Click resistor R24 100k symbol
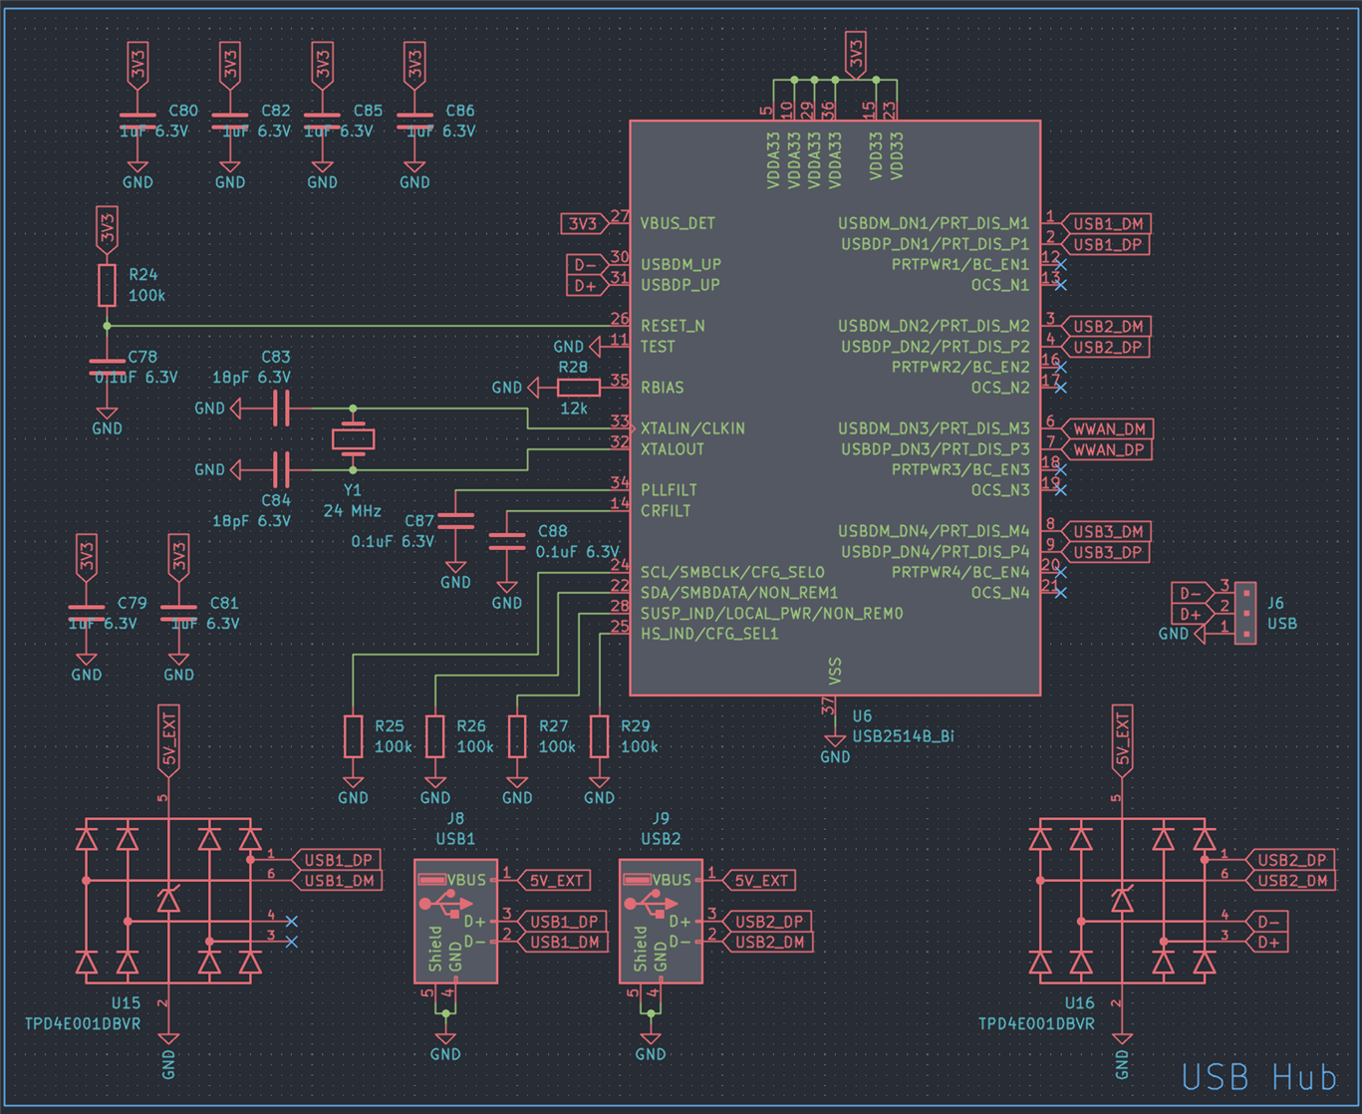This screenshot has width=1362, height=1114. [x=107, y=285]
